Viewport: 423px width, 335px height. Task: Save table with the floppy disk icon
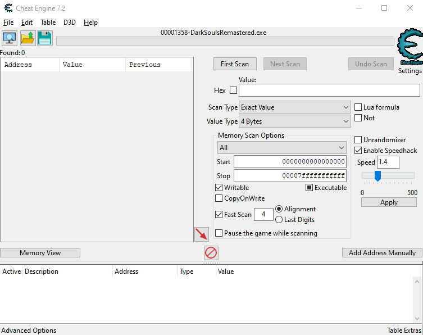[x=45, y=38]
